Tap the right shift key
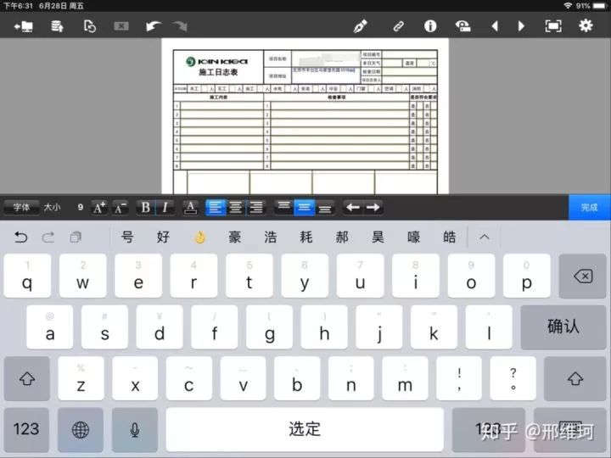The height and width of the screenshot is (458, 611). 575,378
